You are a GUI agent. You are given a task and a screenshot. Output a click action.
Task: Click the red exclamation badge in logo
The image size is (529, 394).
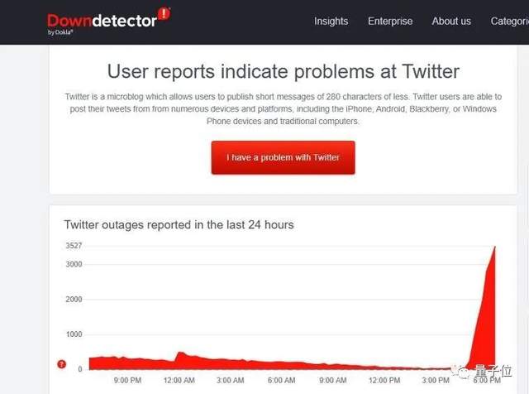[x=164, y=14]
